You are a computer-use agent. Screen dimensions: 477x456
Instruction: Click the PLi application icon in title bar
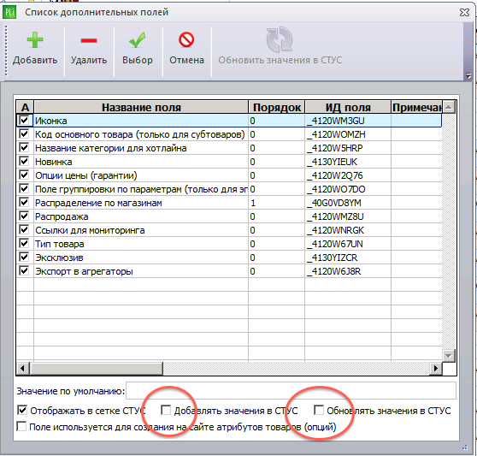pyautogui.click(x=9, y=12)
